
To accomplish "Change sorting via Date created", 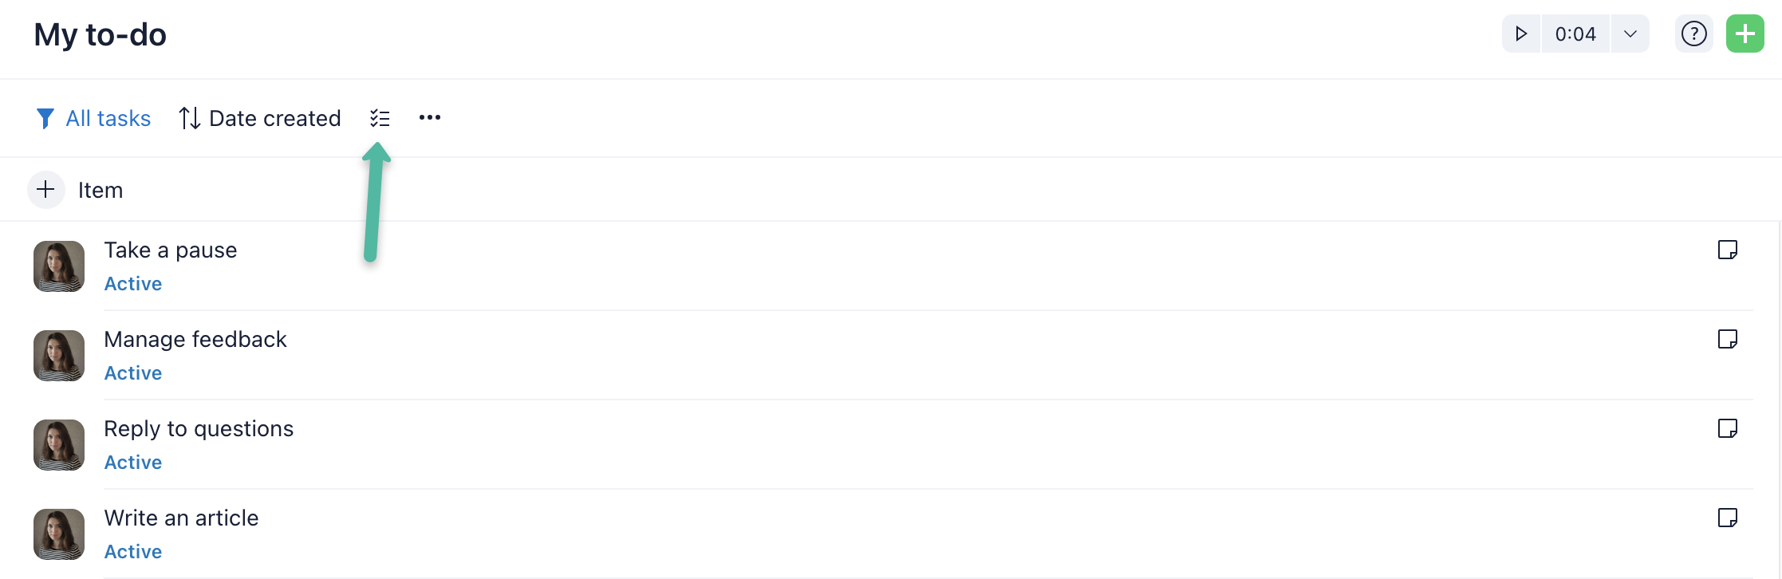I will click(x=260, y=118).
